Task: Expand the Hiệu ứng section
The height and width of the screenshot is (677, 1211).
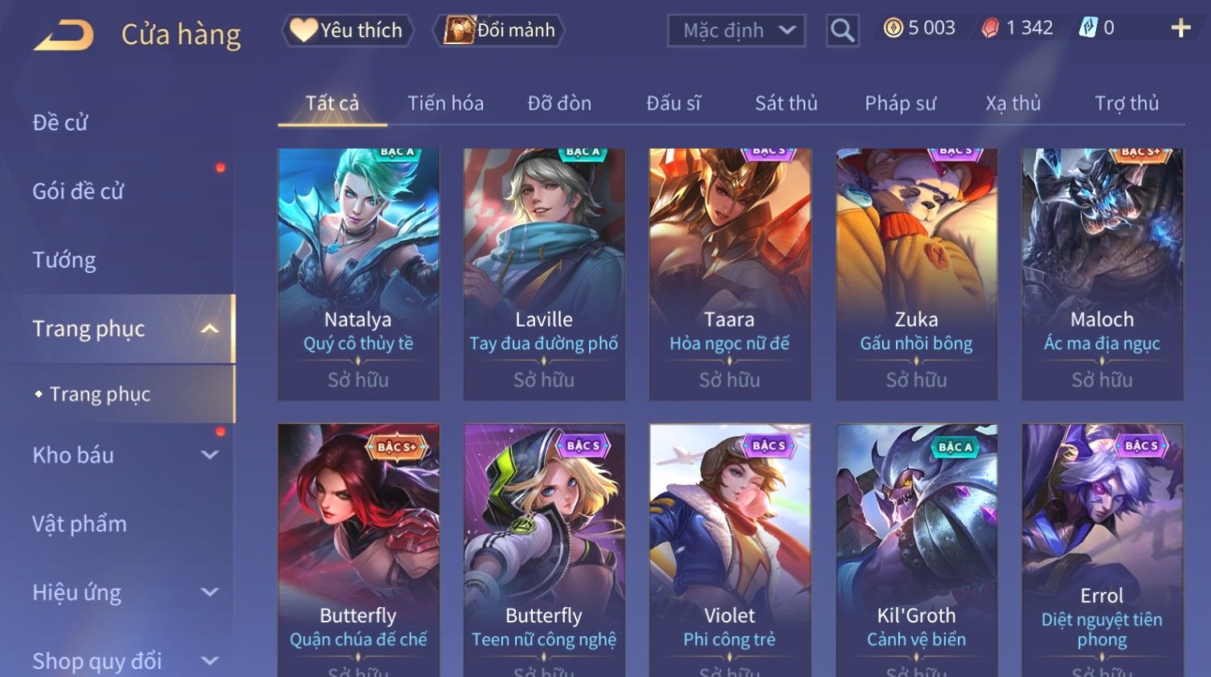Action: pyautogui.click(x=210, y=592)
